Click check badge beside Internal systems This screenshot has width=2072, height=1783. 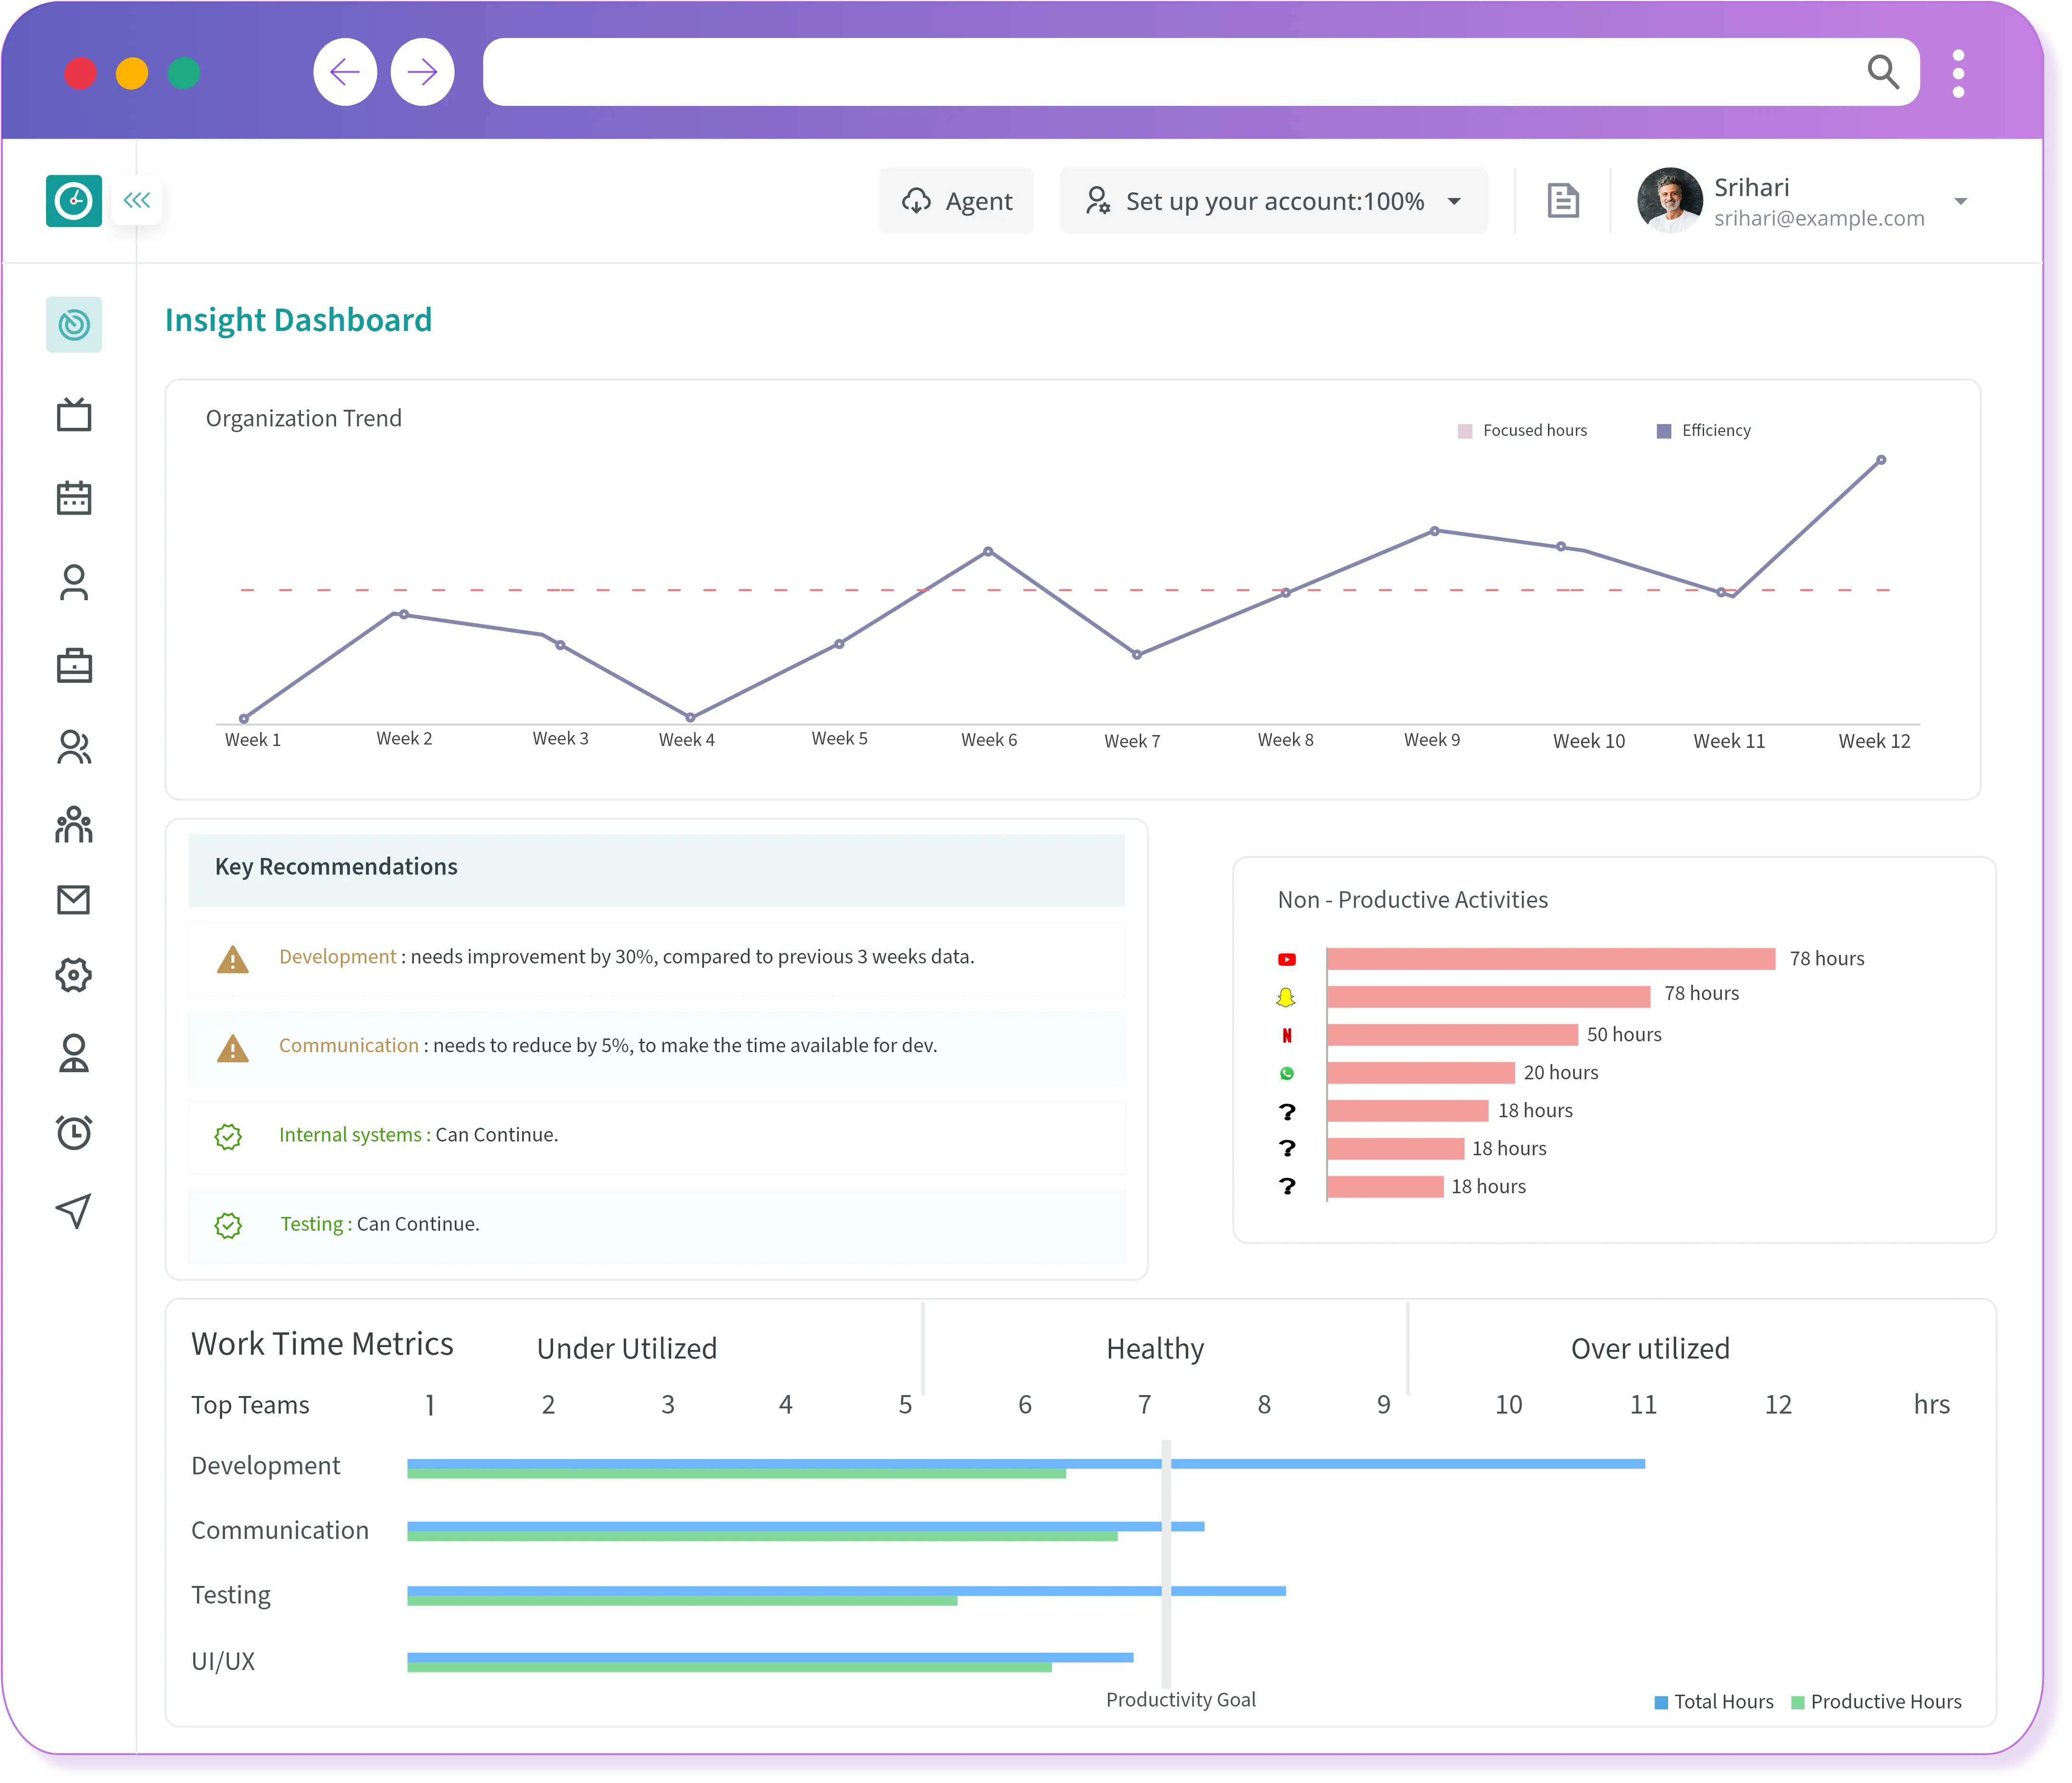(x=228, y=1137)
